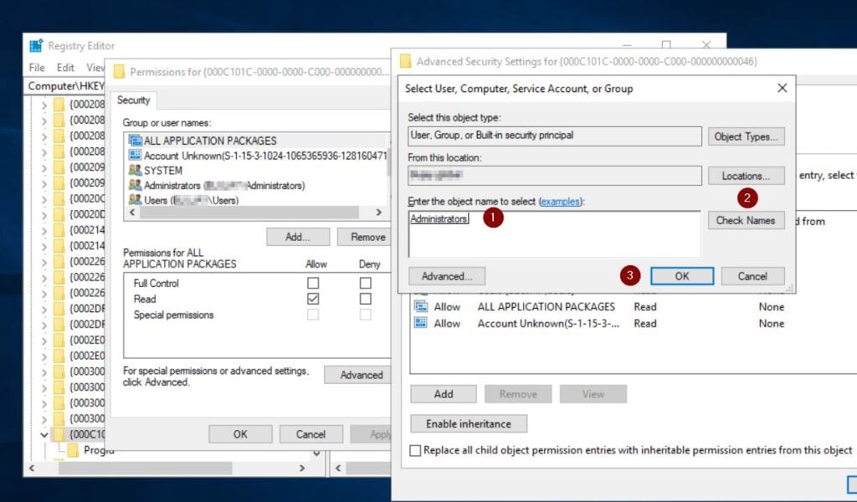Screen dimensions: 857x502
Task: Tick Deny checkbox for Full Control
Action: 366,283
